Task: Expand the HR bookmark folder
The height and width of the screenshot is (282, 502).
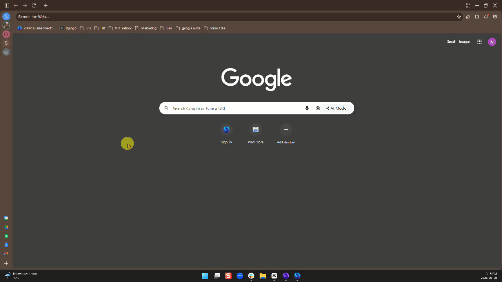Action: coord(100,28)
